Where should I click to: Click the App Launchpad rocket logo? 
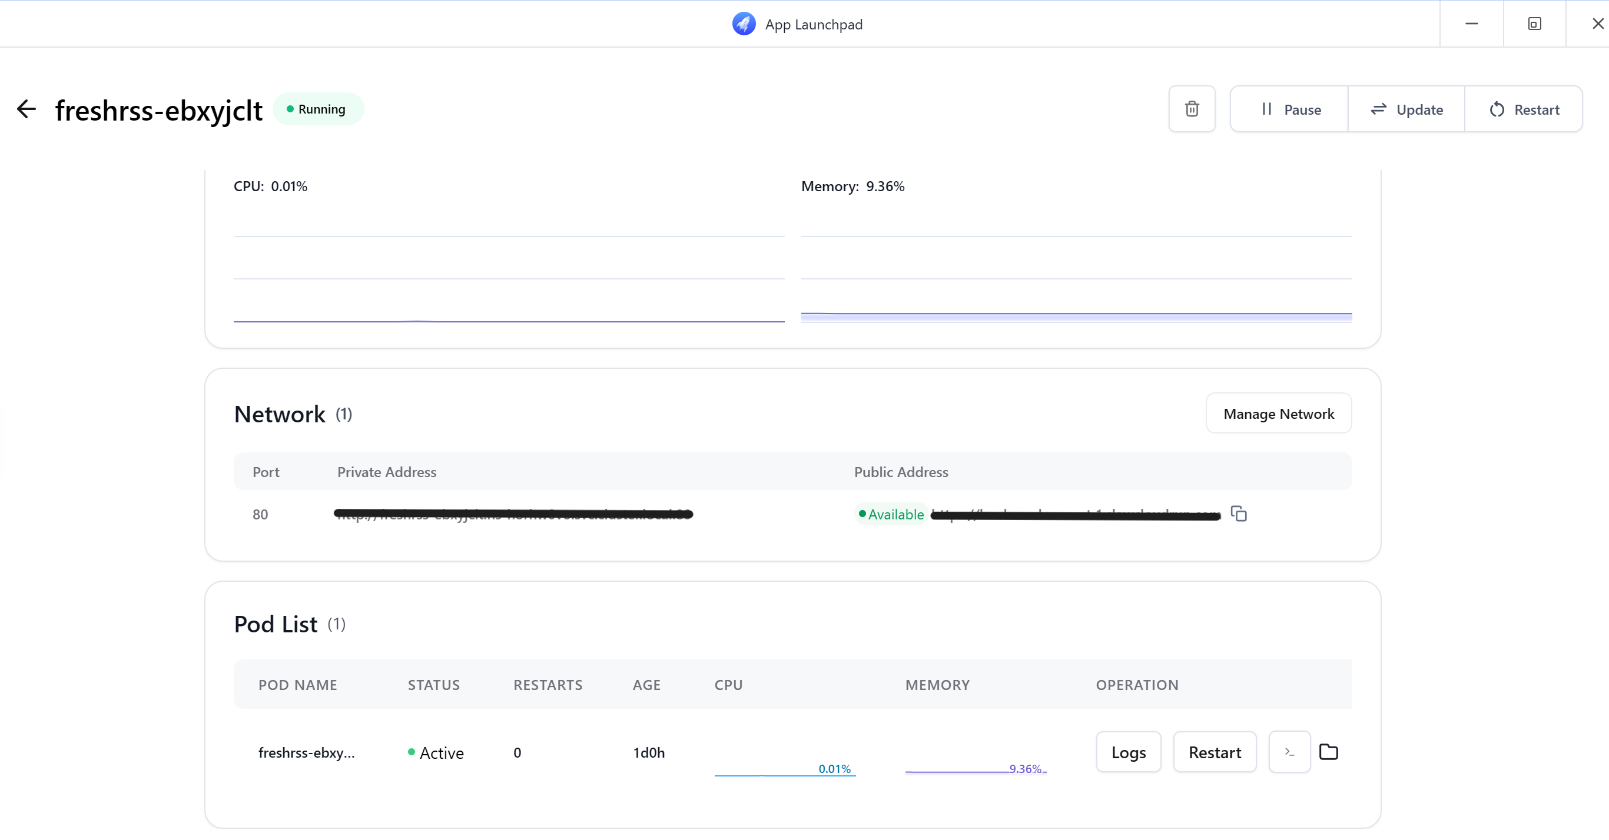coord(744,23)
